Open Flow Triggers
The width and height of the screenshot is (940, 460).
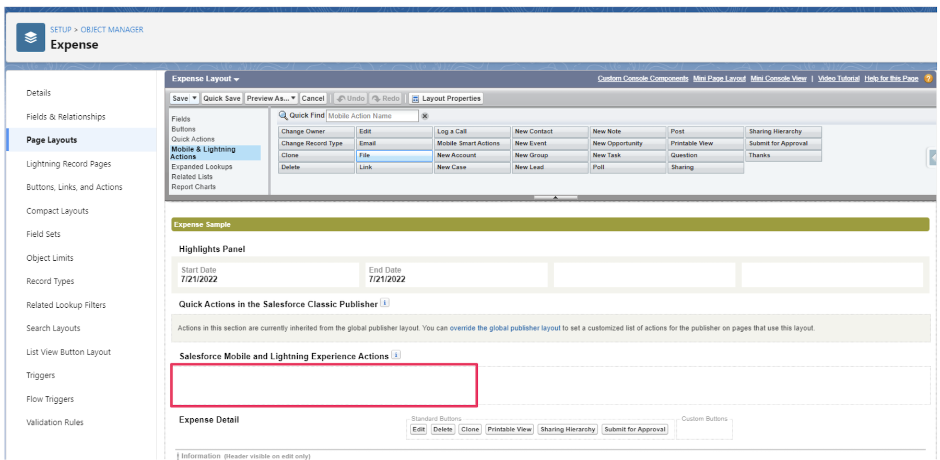[x=50, y=399]
